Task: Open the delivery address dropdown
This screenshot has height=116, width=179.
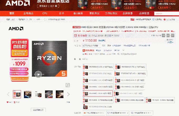Action: click(91, 46)
